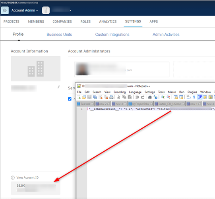215x199 pixels.
Task: Open the Language menu in Notepad++
Action: [x=135, y=92]
